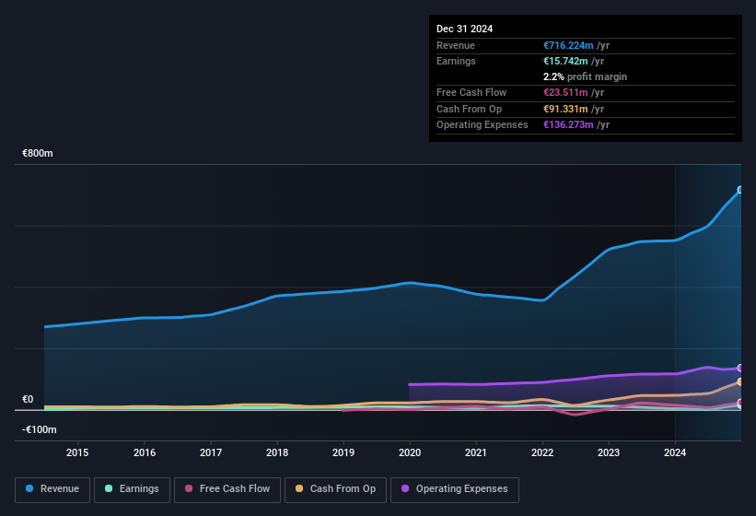Click the €716.224m revenue value
This screenshot has width=756, height=516.
click(x=568, y=45)
